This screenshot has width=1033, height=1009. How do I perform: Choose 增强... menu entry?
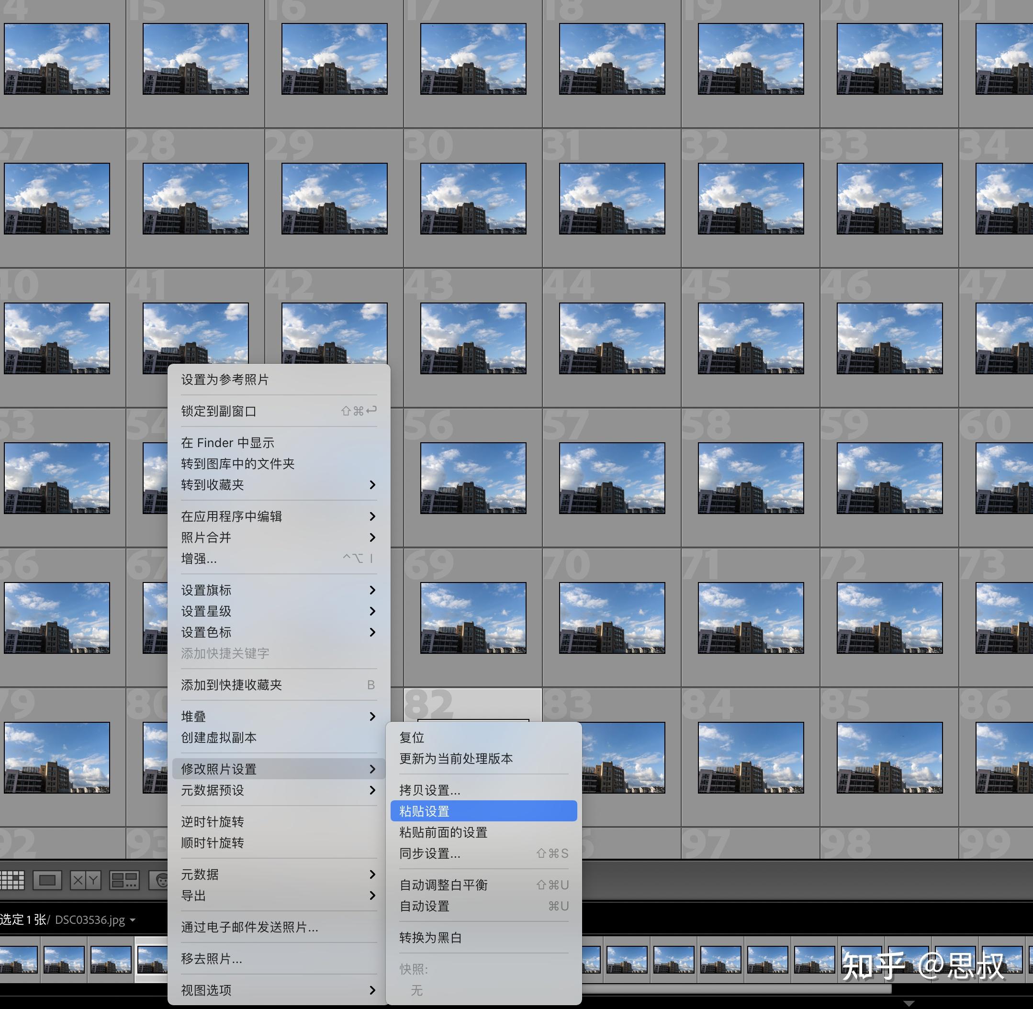tap(279, 559)
